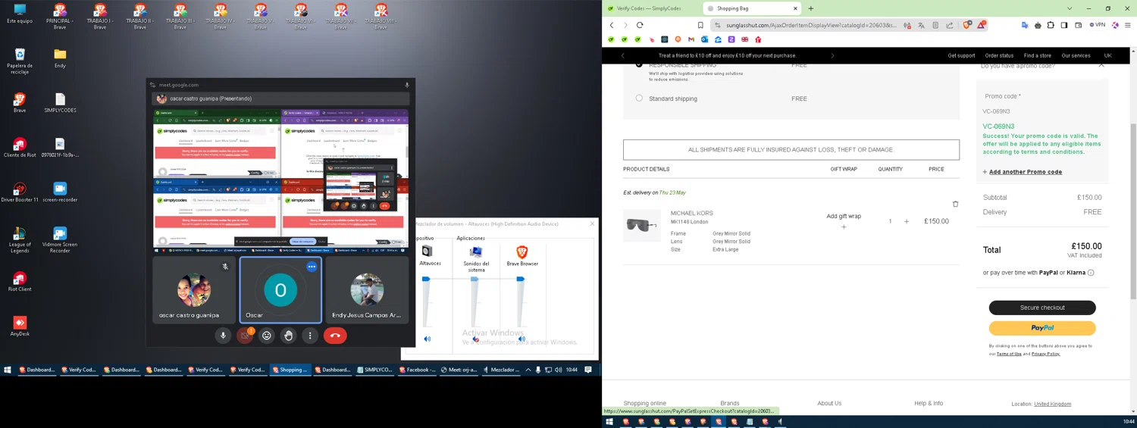Add gift wrap plus icon
The image size is (1137, 428).
coord(844,227)
